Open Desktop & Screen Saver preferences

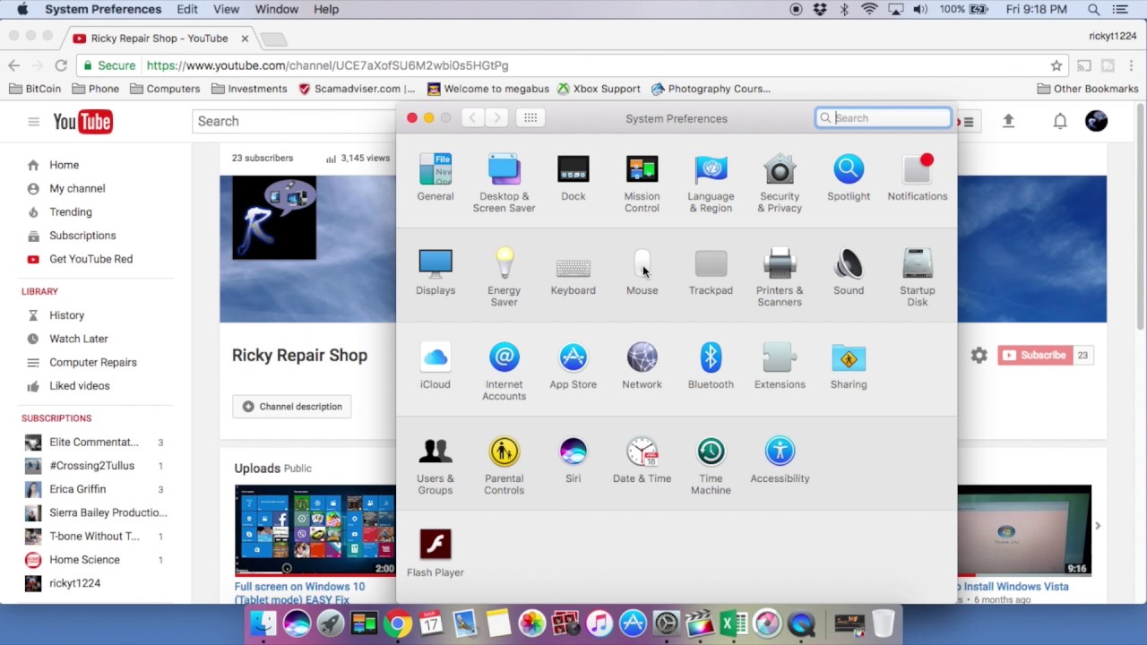(x=504, y=183)
